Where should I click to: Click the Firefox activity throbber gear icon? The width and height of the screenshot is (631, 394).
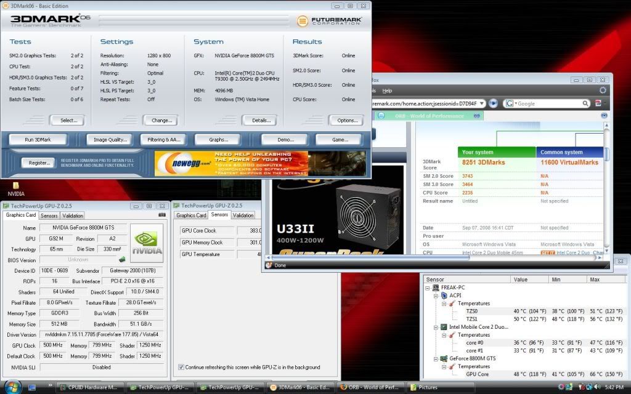point(603,90)
